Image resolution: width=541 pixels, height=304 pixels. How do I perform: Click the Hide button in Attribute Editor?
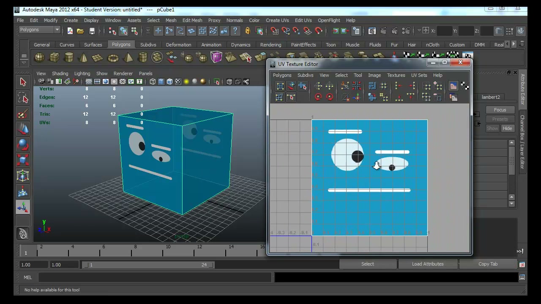(x=507, y=128)
